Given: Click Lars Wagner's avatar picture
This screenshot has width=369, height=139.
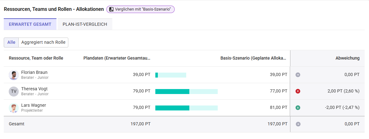Looking at the screenshot, I should 14,108.
